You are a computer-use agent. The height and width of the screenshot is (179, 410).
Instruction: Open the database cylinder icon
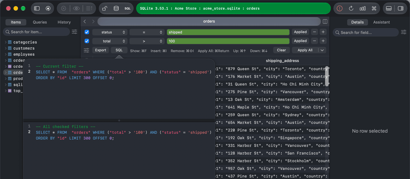point(116,8)
